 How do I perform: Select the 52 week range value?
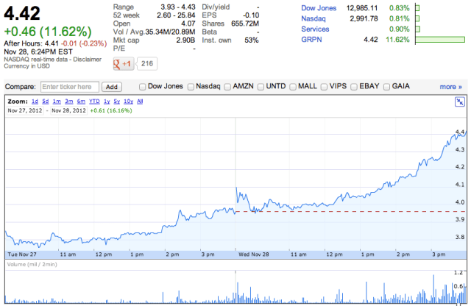tap(176, 15)
